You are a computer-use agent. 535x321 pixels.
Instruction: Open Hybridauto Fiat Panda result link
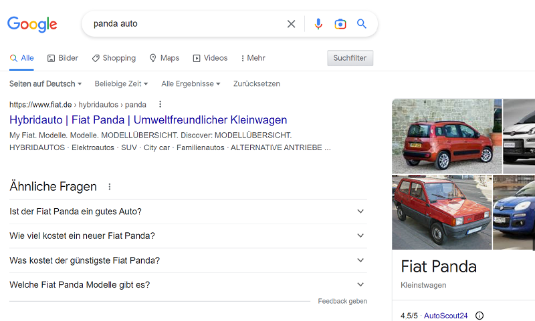tap(148, 120)
